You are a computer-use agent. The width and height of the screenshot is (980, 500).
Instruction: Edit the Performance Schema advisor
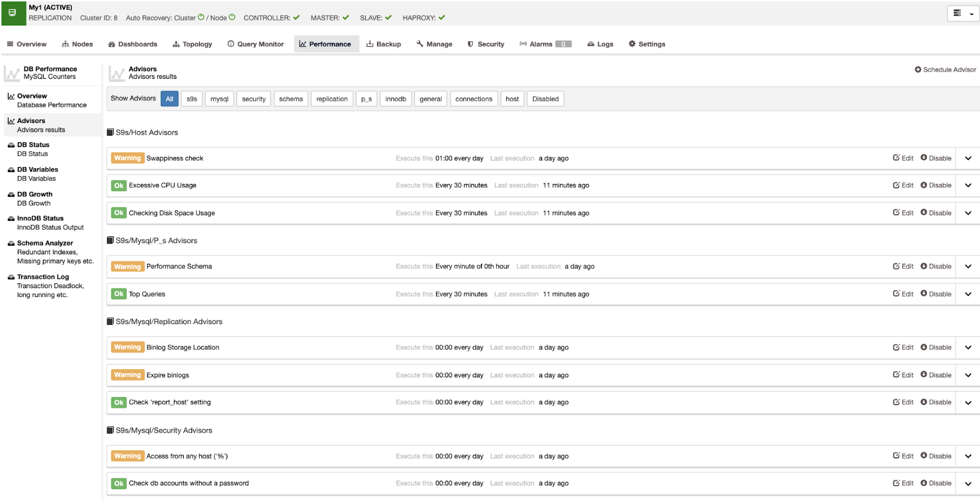(x=903, y=266)
